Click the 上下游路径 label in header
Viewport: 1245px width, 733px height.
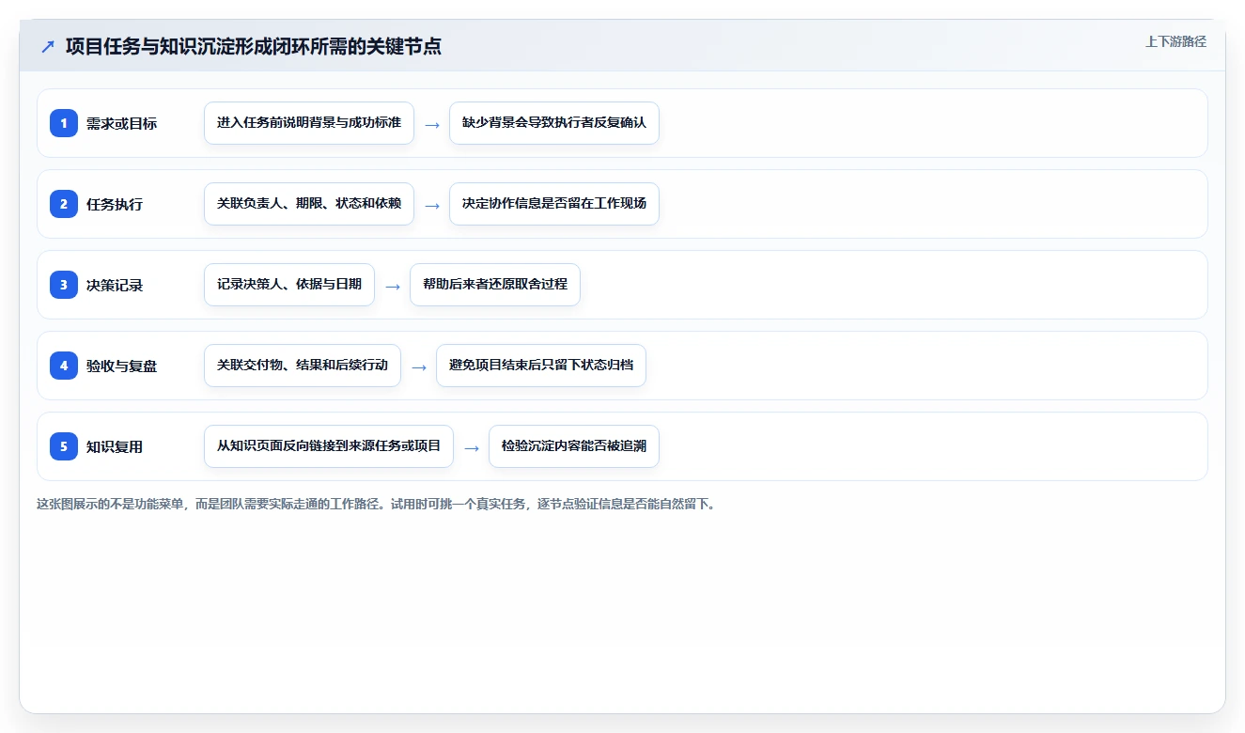(1175, 42)
